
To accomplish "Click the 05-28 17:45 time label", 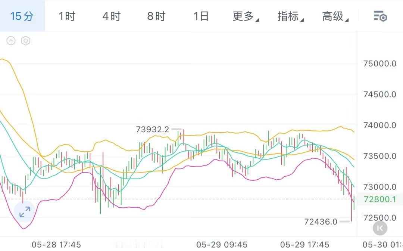I will (x=56, y=244).
